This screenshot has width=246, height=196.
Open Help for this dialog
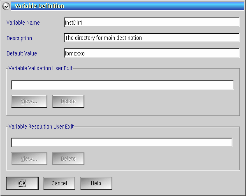(x=96, y=183)
